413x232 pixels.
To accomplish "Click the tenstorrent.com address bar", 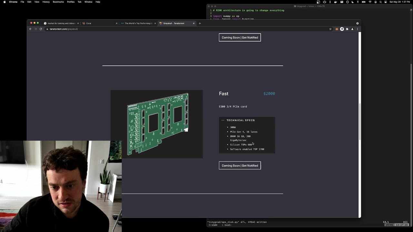I will (187, 29).
